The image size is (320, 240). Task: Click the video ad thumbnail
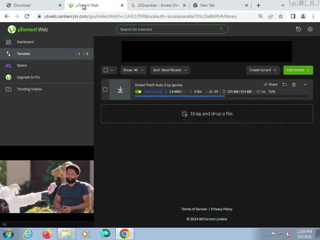[47, 187]
